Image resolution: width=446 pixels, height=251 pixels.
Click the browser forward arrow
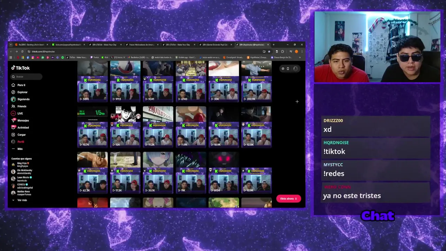click(16, 52)
